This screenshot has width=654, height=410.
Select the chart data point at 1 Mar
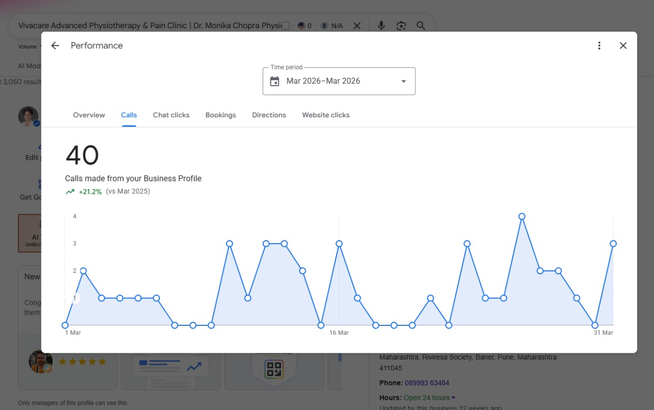click(65, 325)
